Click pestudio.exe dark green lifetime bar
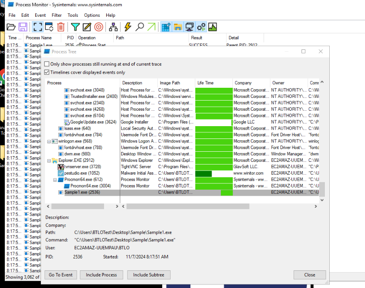This screenshot has width=365, height=288. tap(204, 173)
